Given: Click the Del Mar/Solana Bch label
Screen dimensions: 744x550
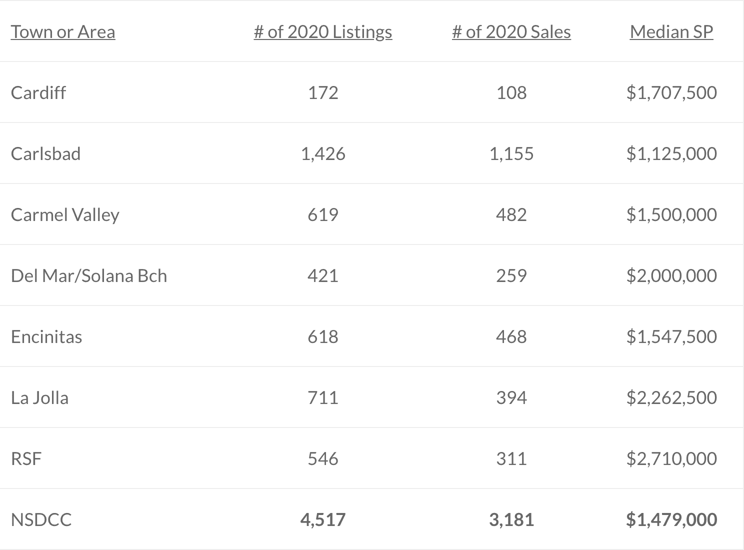Looking at the screenshot, I should point(89,276).
